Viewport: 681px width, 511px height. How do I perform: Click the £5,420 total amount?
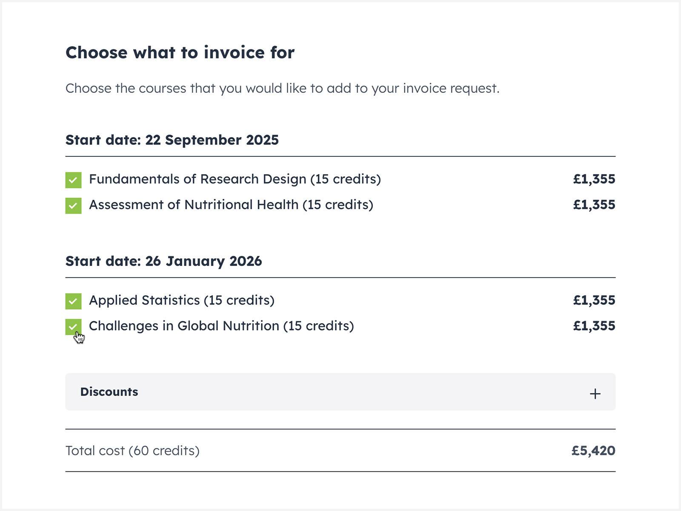[x=593, y=451]
